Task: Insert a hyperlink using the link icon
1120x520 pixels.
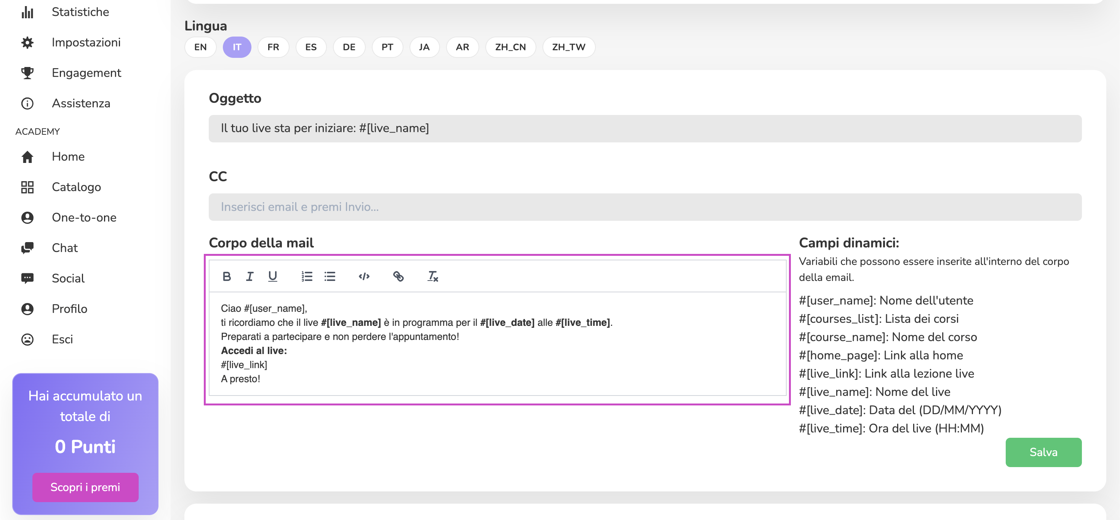Action: tap(398, 276)
